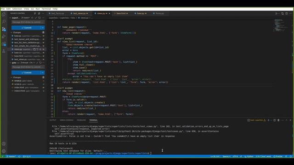Select test_layout_and_styling.py in Changes list
294x165 pixels.
click(x=27, y=39)
